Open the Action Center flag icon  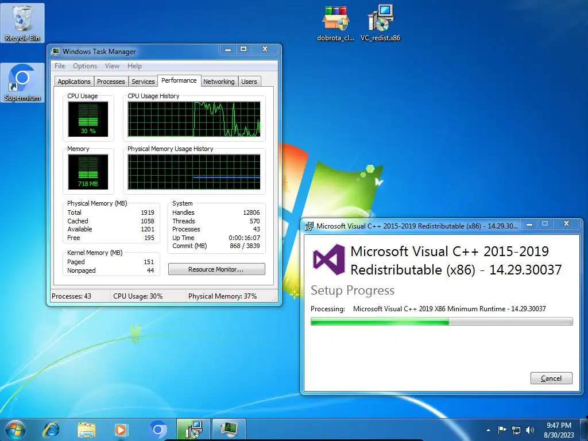point(502,430)
